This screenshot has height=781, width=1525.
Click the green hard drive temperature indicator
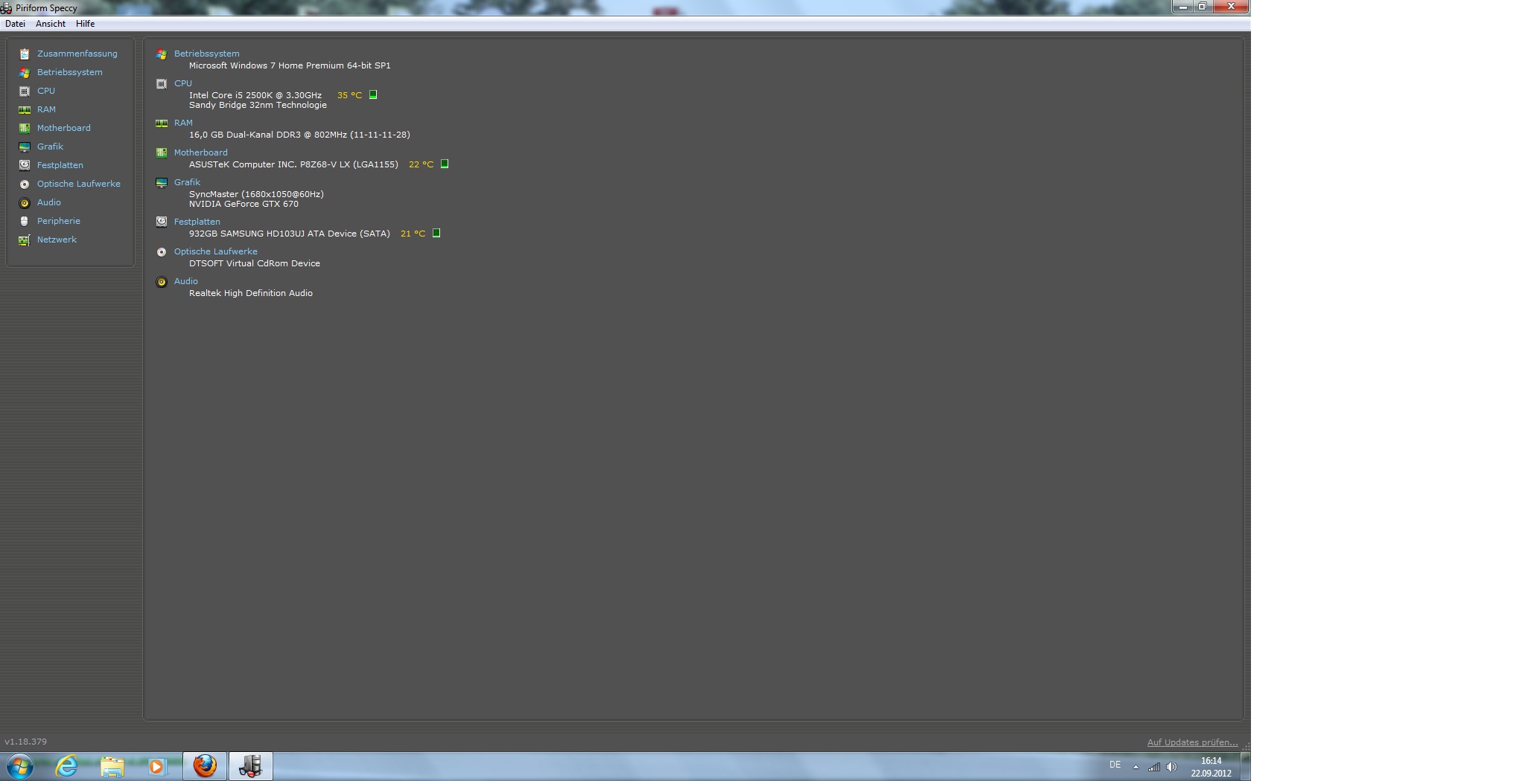coord(436,233)
